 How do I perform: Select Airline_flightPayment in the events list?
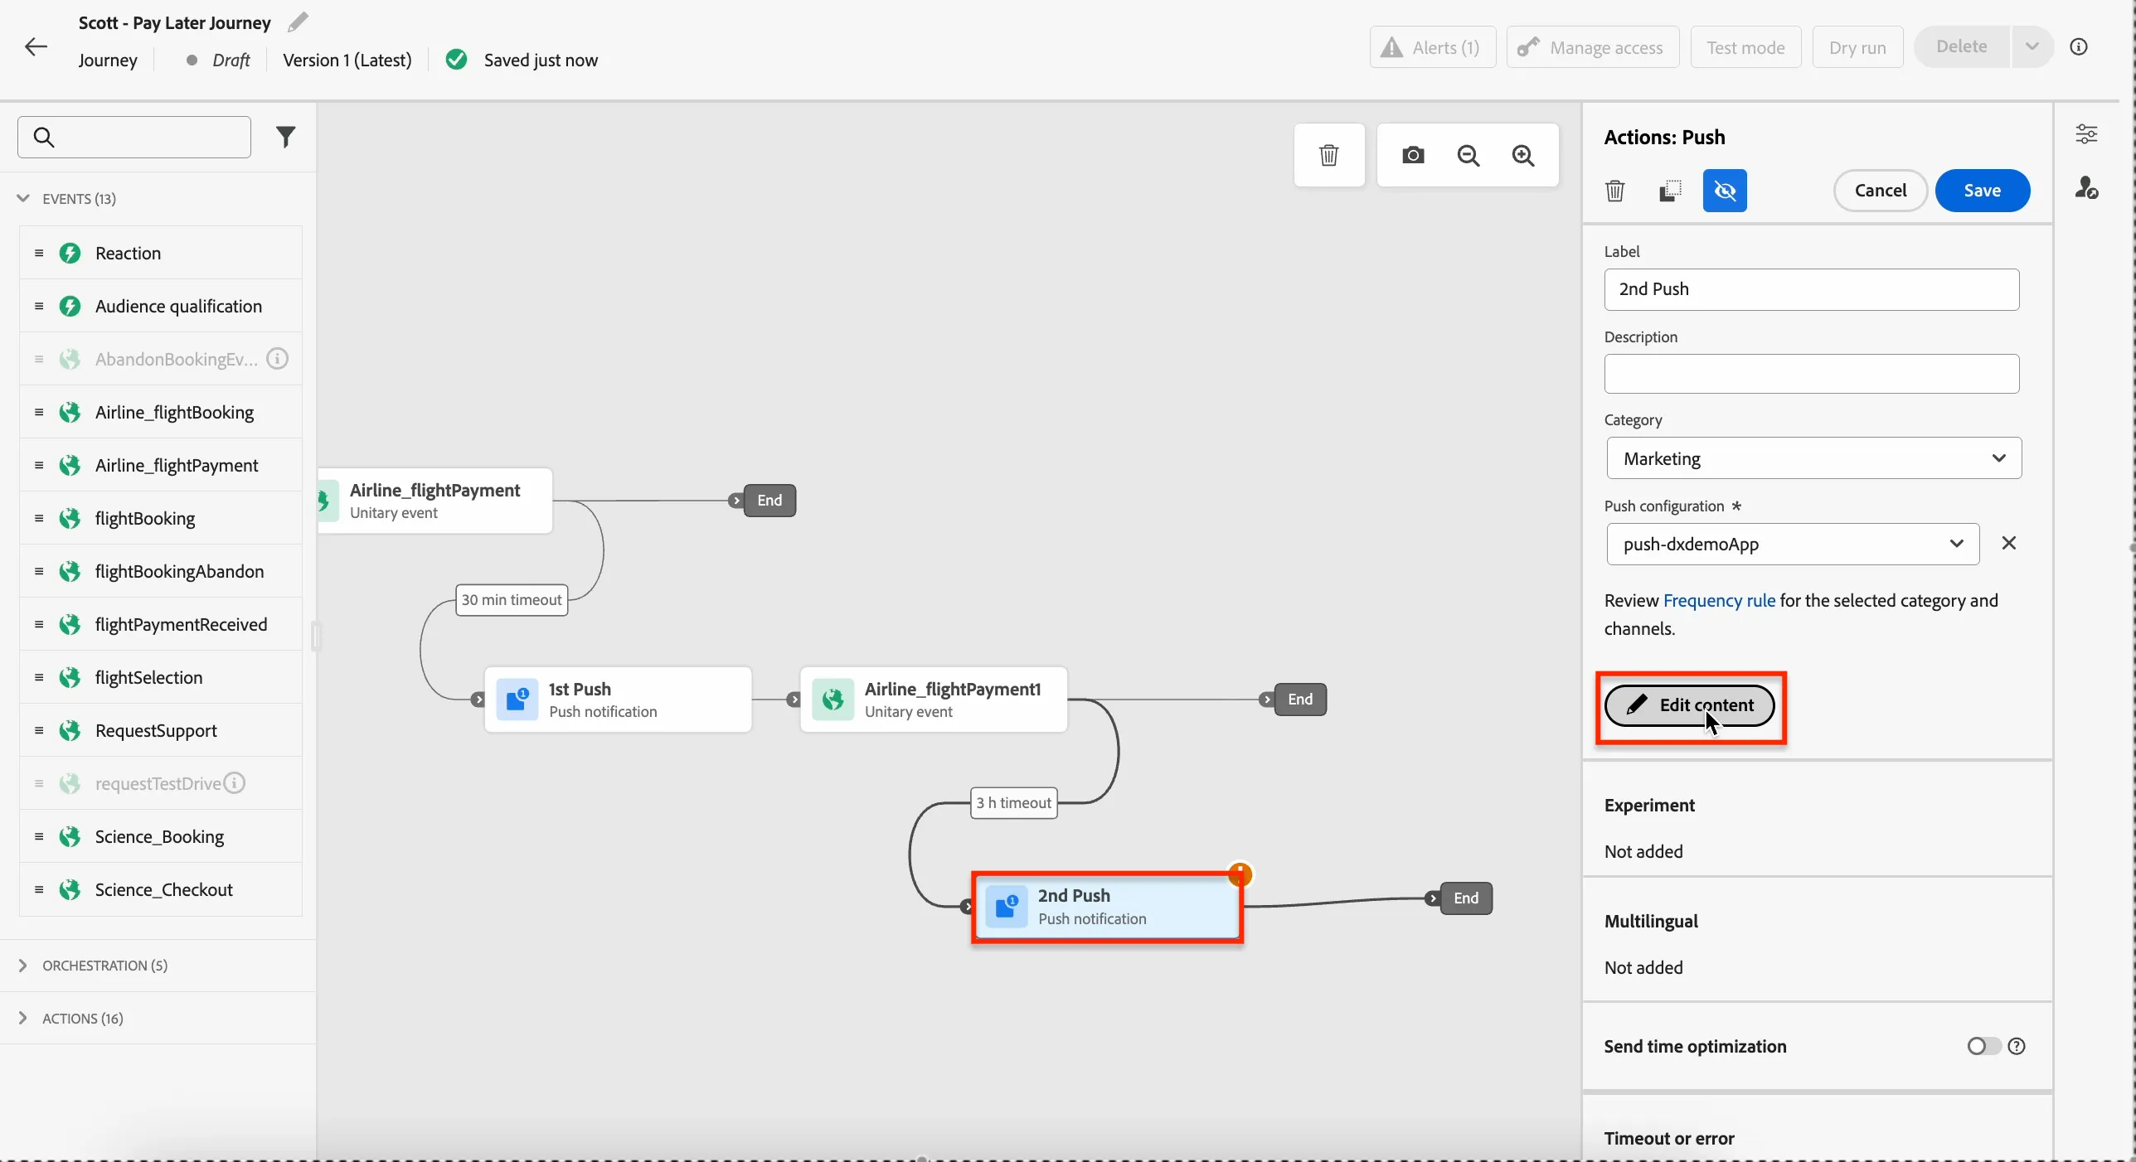[x=161, y=465]
